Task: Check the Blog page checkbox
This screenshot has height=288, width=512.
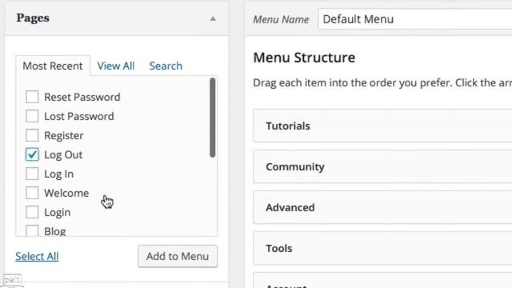Action: tap(32, 230)
